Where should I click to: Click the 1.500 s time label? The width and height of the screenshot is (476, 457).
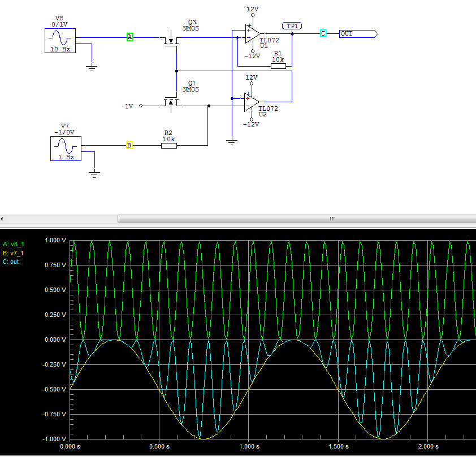click(x=339, y=446)
